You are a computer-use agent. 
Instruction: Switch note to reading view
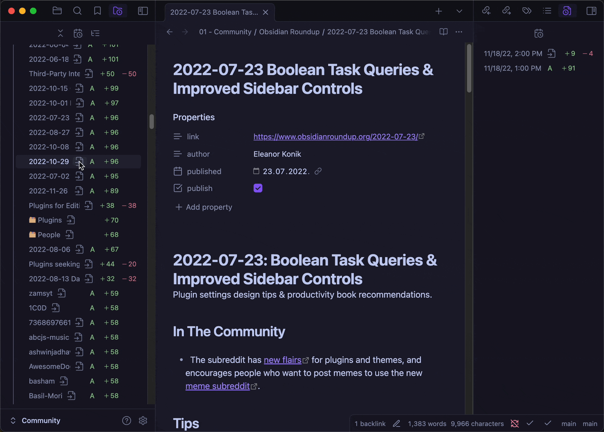coord(443,32)
